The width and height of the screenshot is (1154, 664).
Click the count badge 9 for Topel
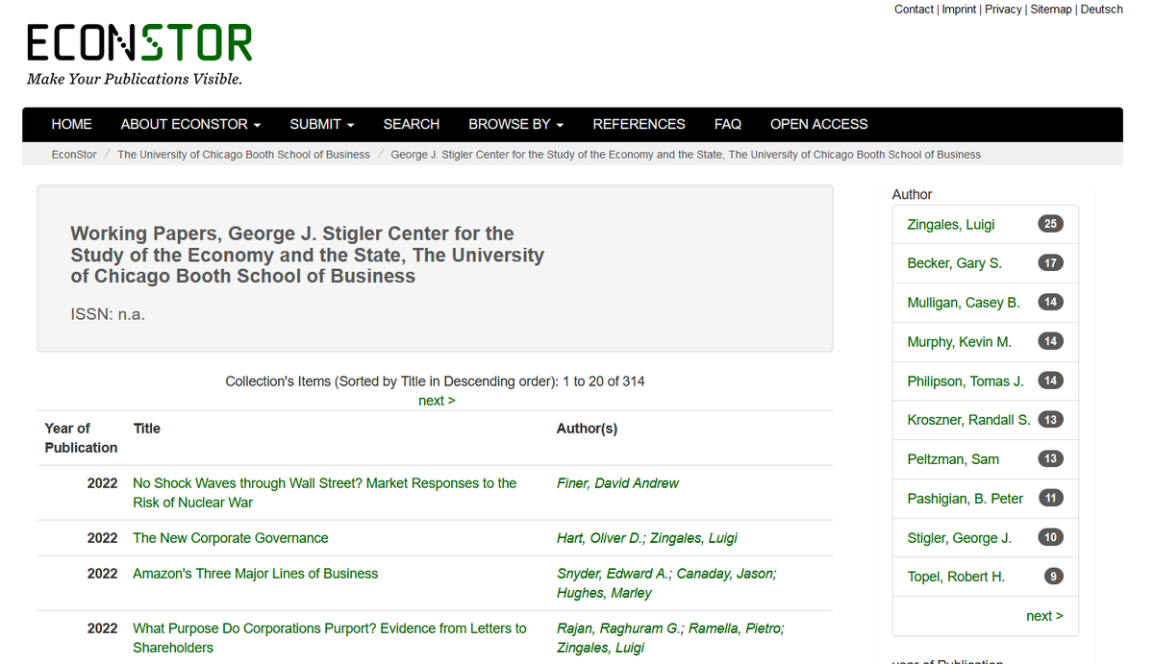(x=1054, y=577)
